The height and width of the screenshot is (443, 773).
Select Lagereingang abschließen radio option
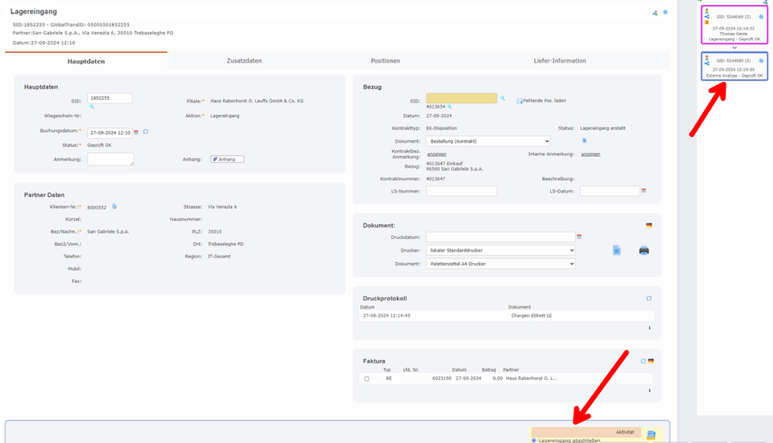534,440
